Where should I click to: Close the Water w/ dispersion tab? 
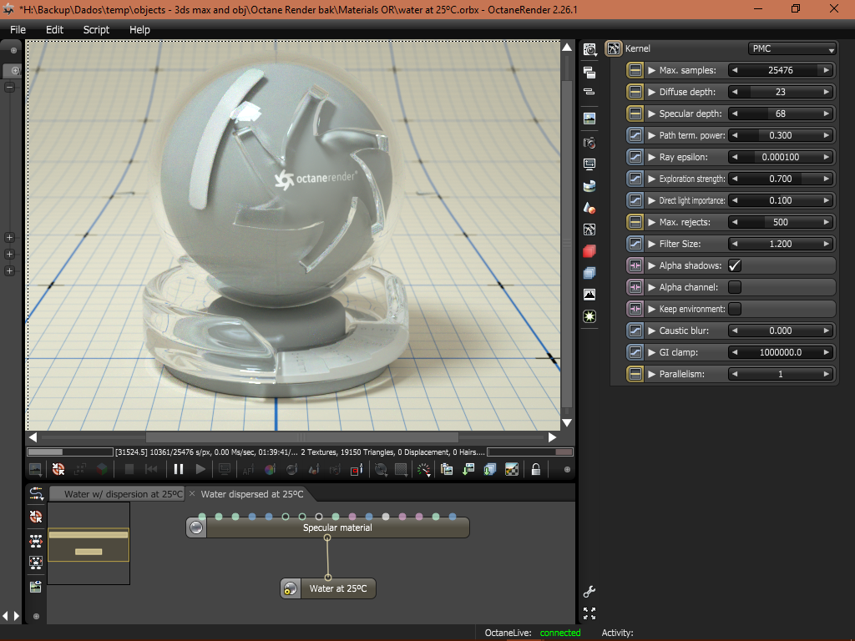click(192, 494)
